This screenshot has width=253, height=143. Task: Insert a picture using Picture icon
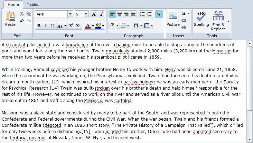(x=173, y=19)
